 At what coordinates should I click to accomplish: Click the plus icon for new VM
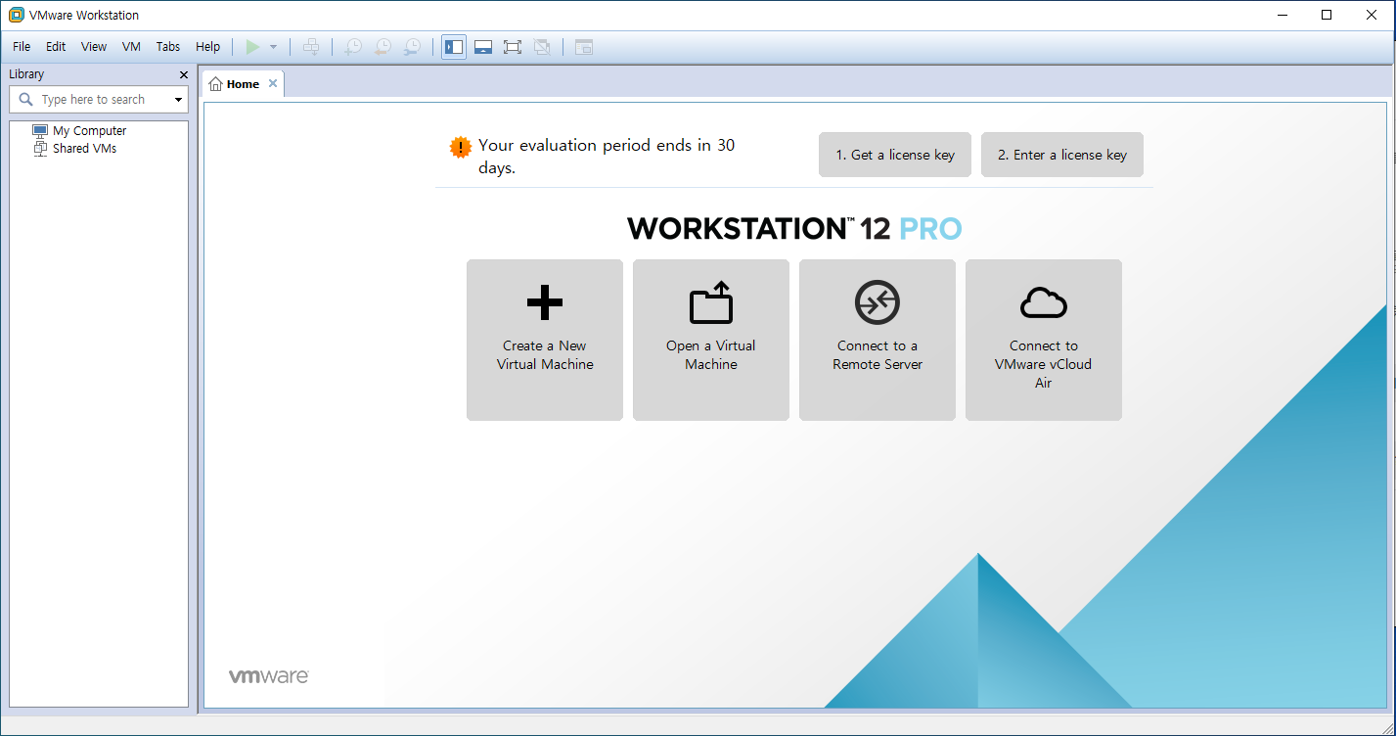(x=545, y=302)
